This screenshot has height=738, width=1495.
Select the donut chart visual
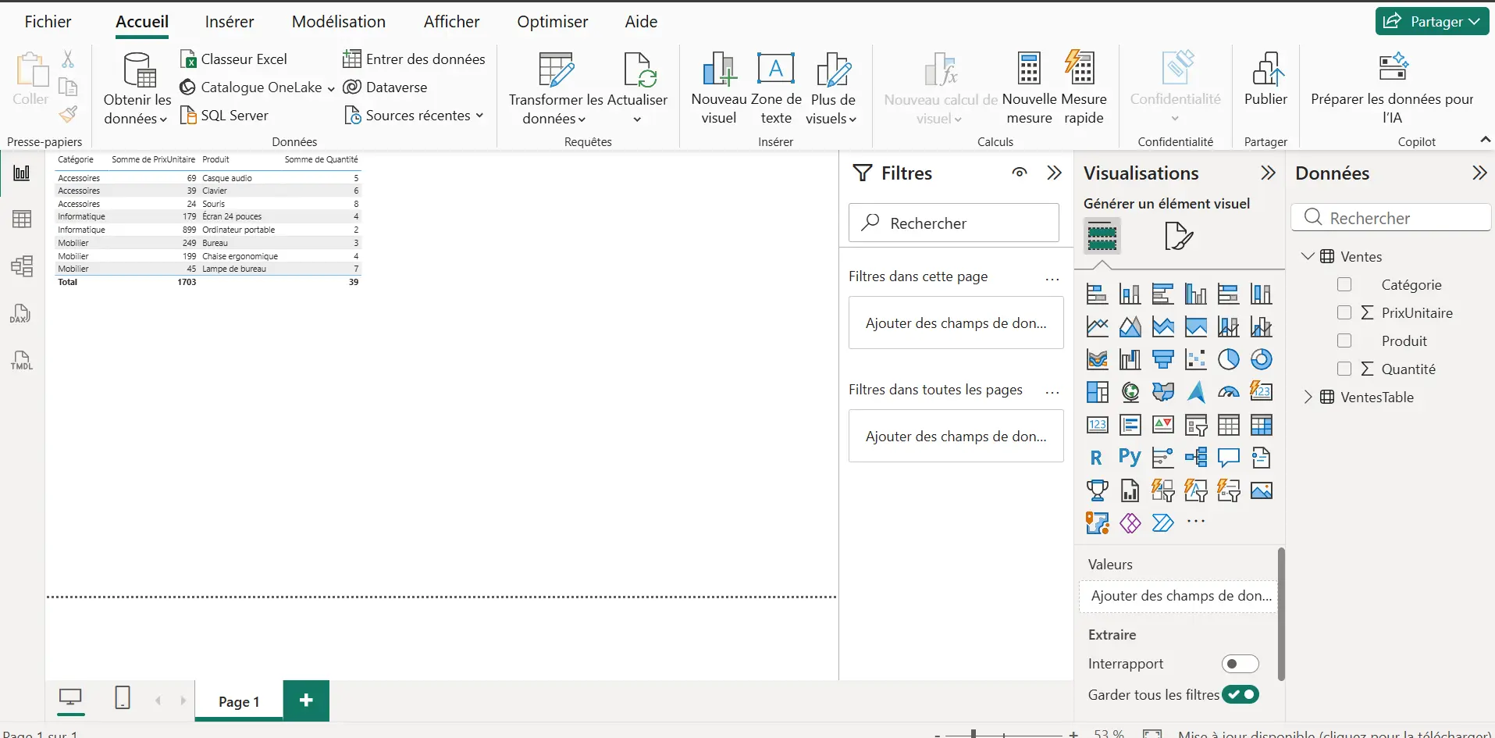[x=1261, y=359]
